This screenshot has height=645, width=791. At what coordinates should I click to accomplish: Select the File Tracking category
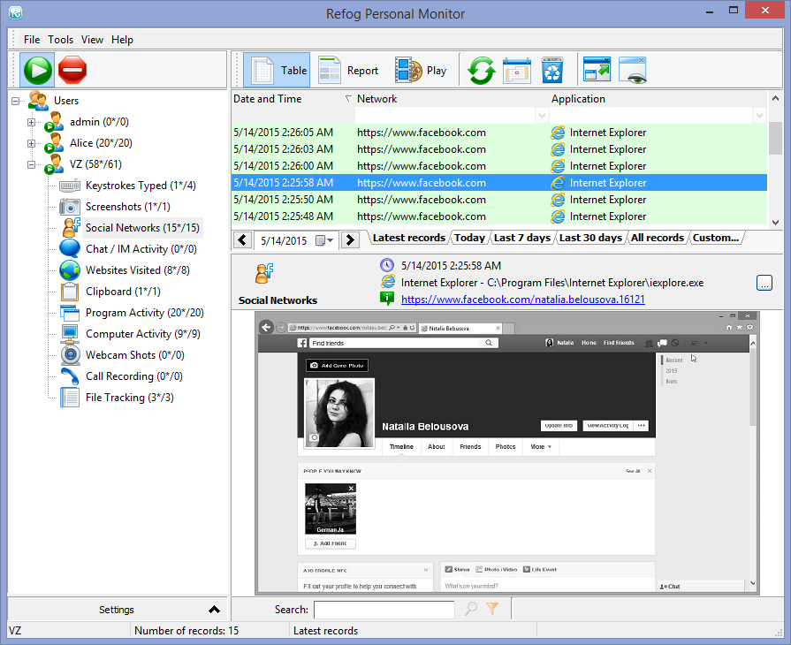[116, 397]
